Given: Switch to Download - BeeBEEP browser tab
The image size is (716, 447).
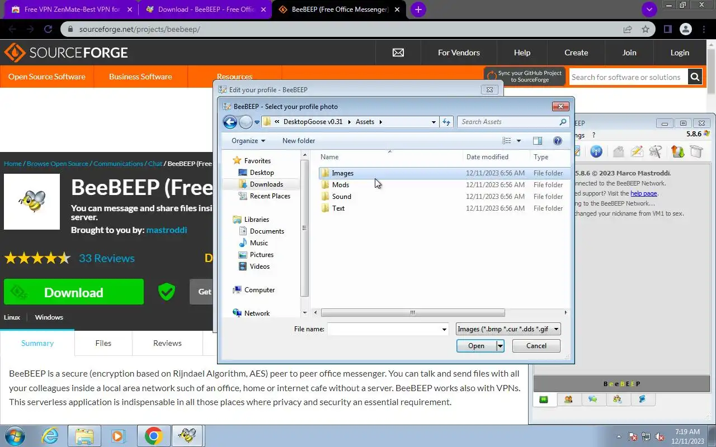Looking at the screenshot, I should (205, 9).
